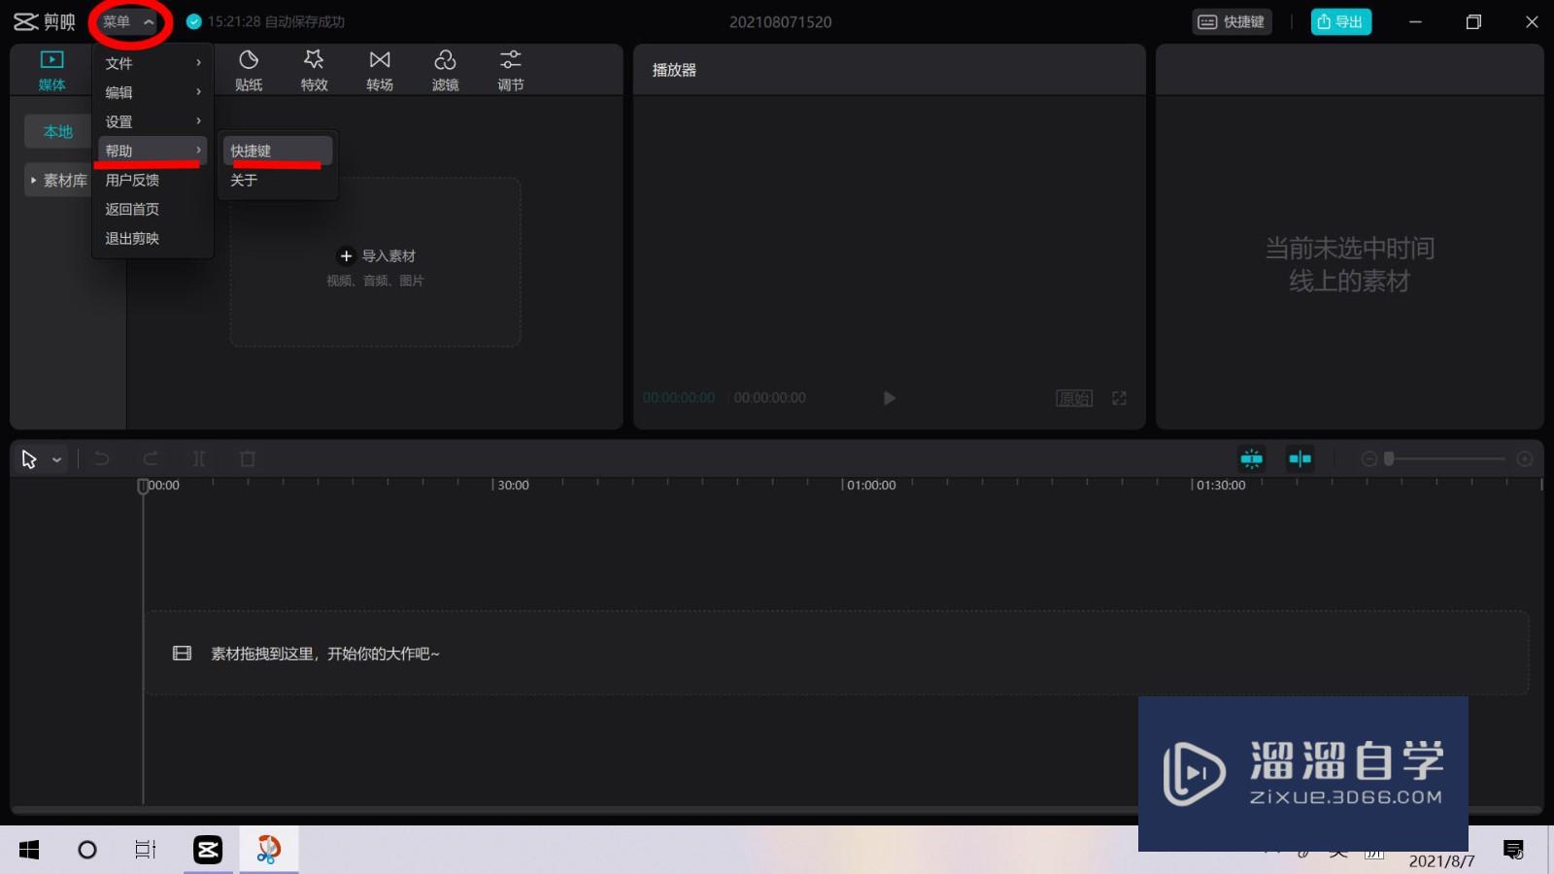Image resolution: width=1554 pixels, height=874 pixels.
Task: Click the 导出 export button
Action: [x=1340, y=21]
